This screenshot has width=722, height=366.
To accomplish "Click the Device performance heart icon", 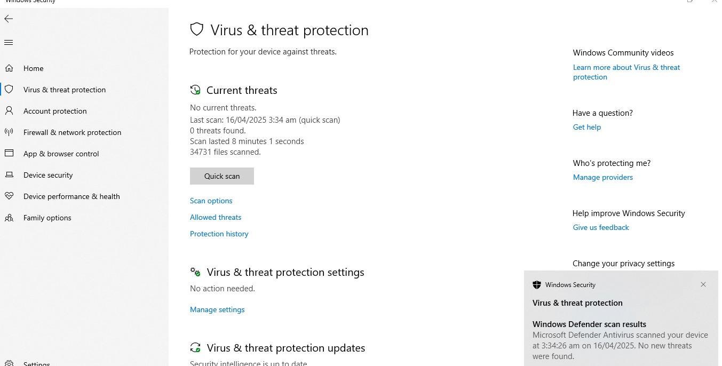I will pos(9,196).
